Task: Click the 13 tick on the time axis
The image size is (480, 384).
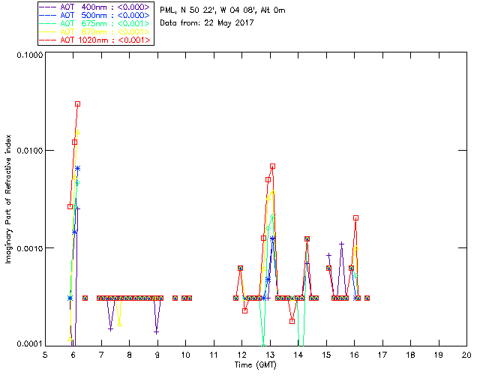Action: [x=270, y=355]
